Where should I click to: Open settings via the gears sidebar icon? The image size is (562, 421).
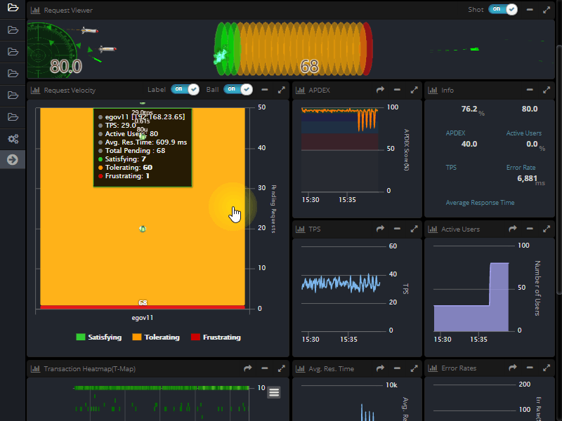(x=13, y=138)
